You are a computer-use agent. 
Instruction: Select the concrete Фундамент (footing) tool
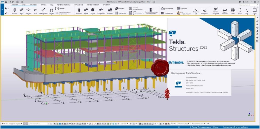(110, 11)
